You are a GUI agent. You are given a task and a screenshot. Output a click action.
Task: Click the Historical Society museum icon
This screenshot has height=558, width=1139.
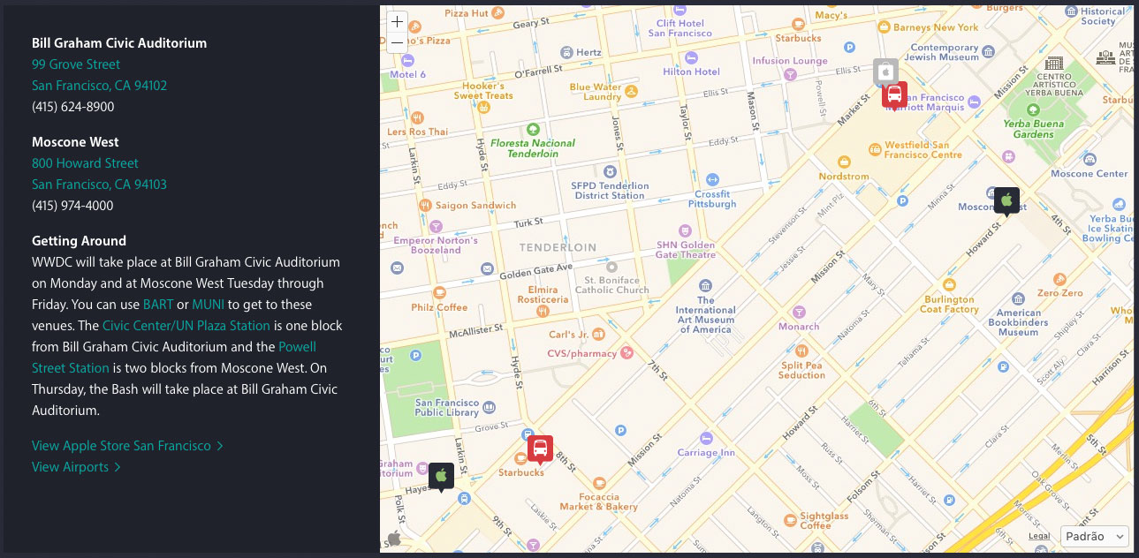1072,12
